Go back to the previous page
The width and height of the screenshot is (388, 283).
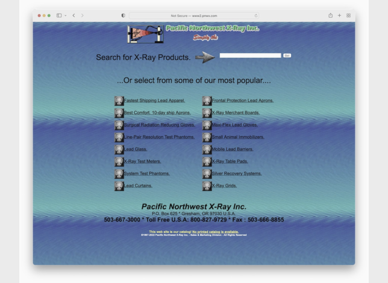(x=74, y=16)
